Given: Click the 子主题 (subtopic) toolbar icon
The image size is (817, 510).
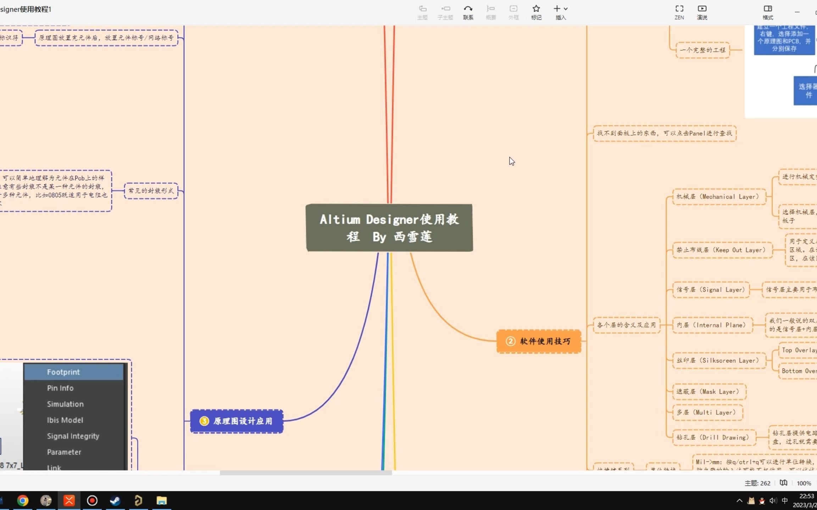Looking at the screenshot, I should [x=445, y=12].
